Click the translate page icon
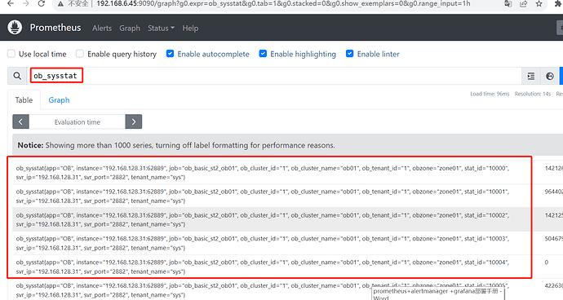Image resolution: width=563 pixels, height=300 pixels. point(508,3)
